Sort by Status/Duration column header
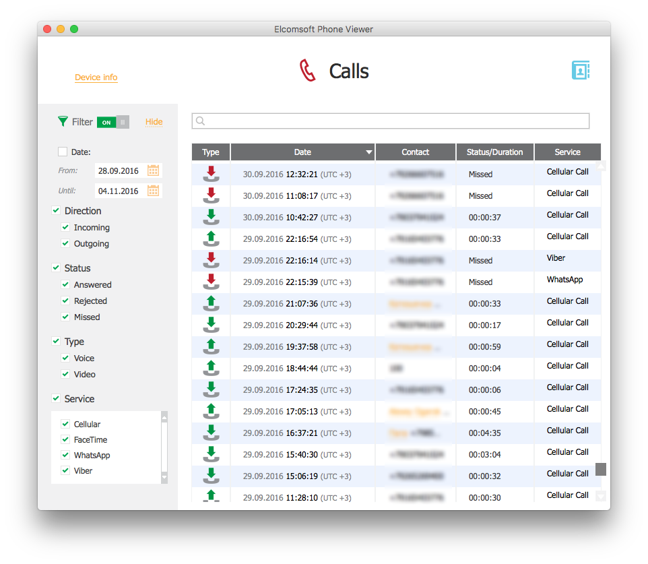Image resolution: width=648 pixels, height=564 pixels. coord(494,152)
